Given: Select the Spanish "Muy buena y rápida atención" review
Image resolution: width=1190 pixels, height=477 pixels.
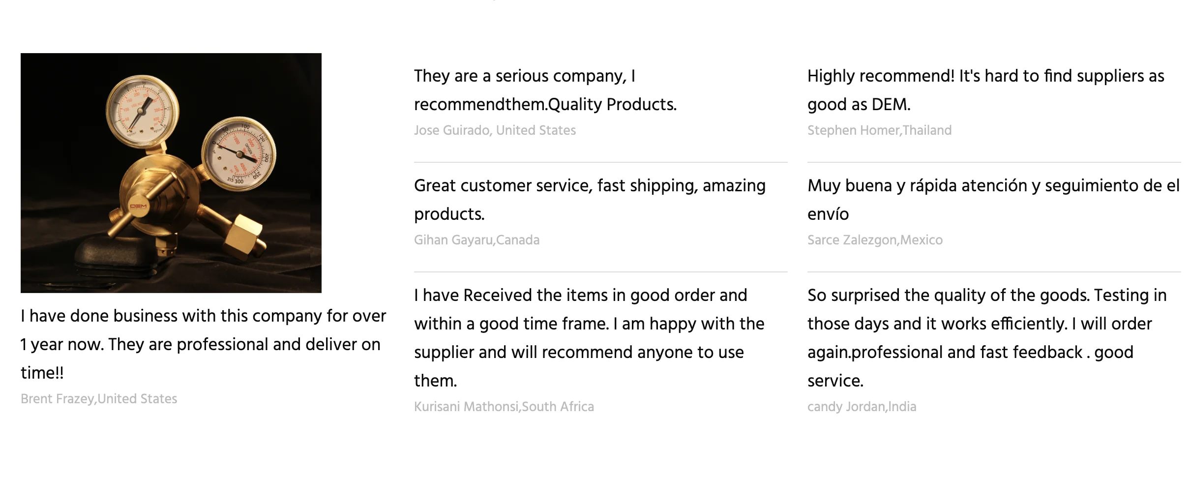Looking at the screenshot, I should [x=993, y=200].
